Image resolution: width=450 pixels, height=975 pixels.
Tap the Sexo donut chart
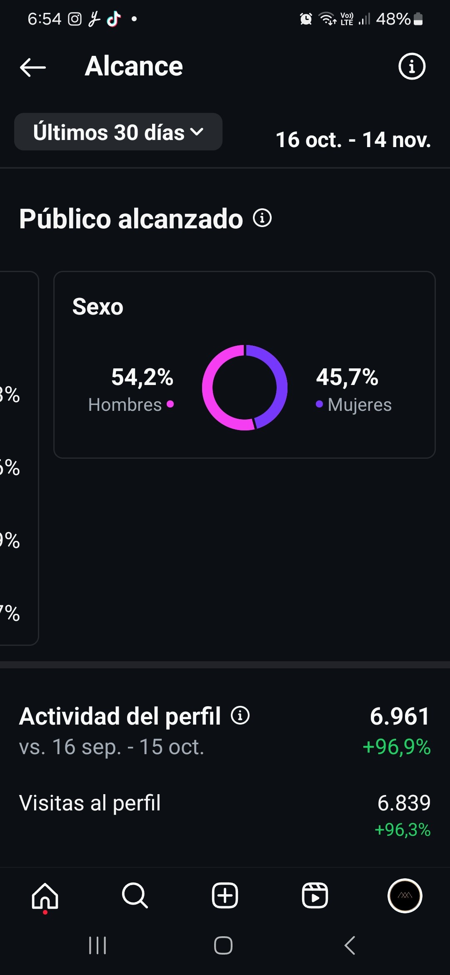point(245,387)
